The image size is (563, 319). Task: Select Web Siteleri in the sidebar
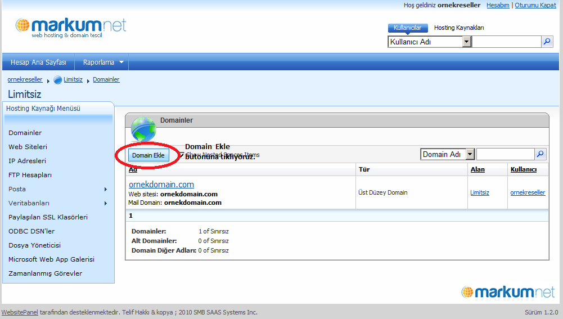pyautogui.click(x=28, y=147)
